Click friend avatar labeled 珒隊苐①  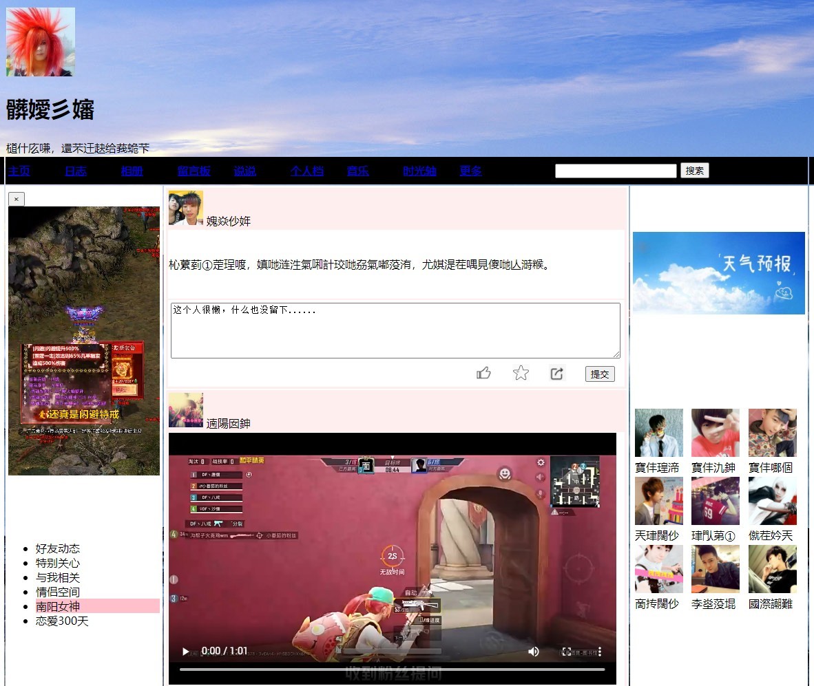coord(716,501)
